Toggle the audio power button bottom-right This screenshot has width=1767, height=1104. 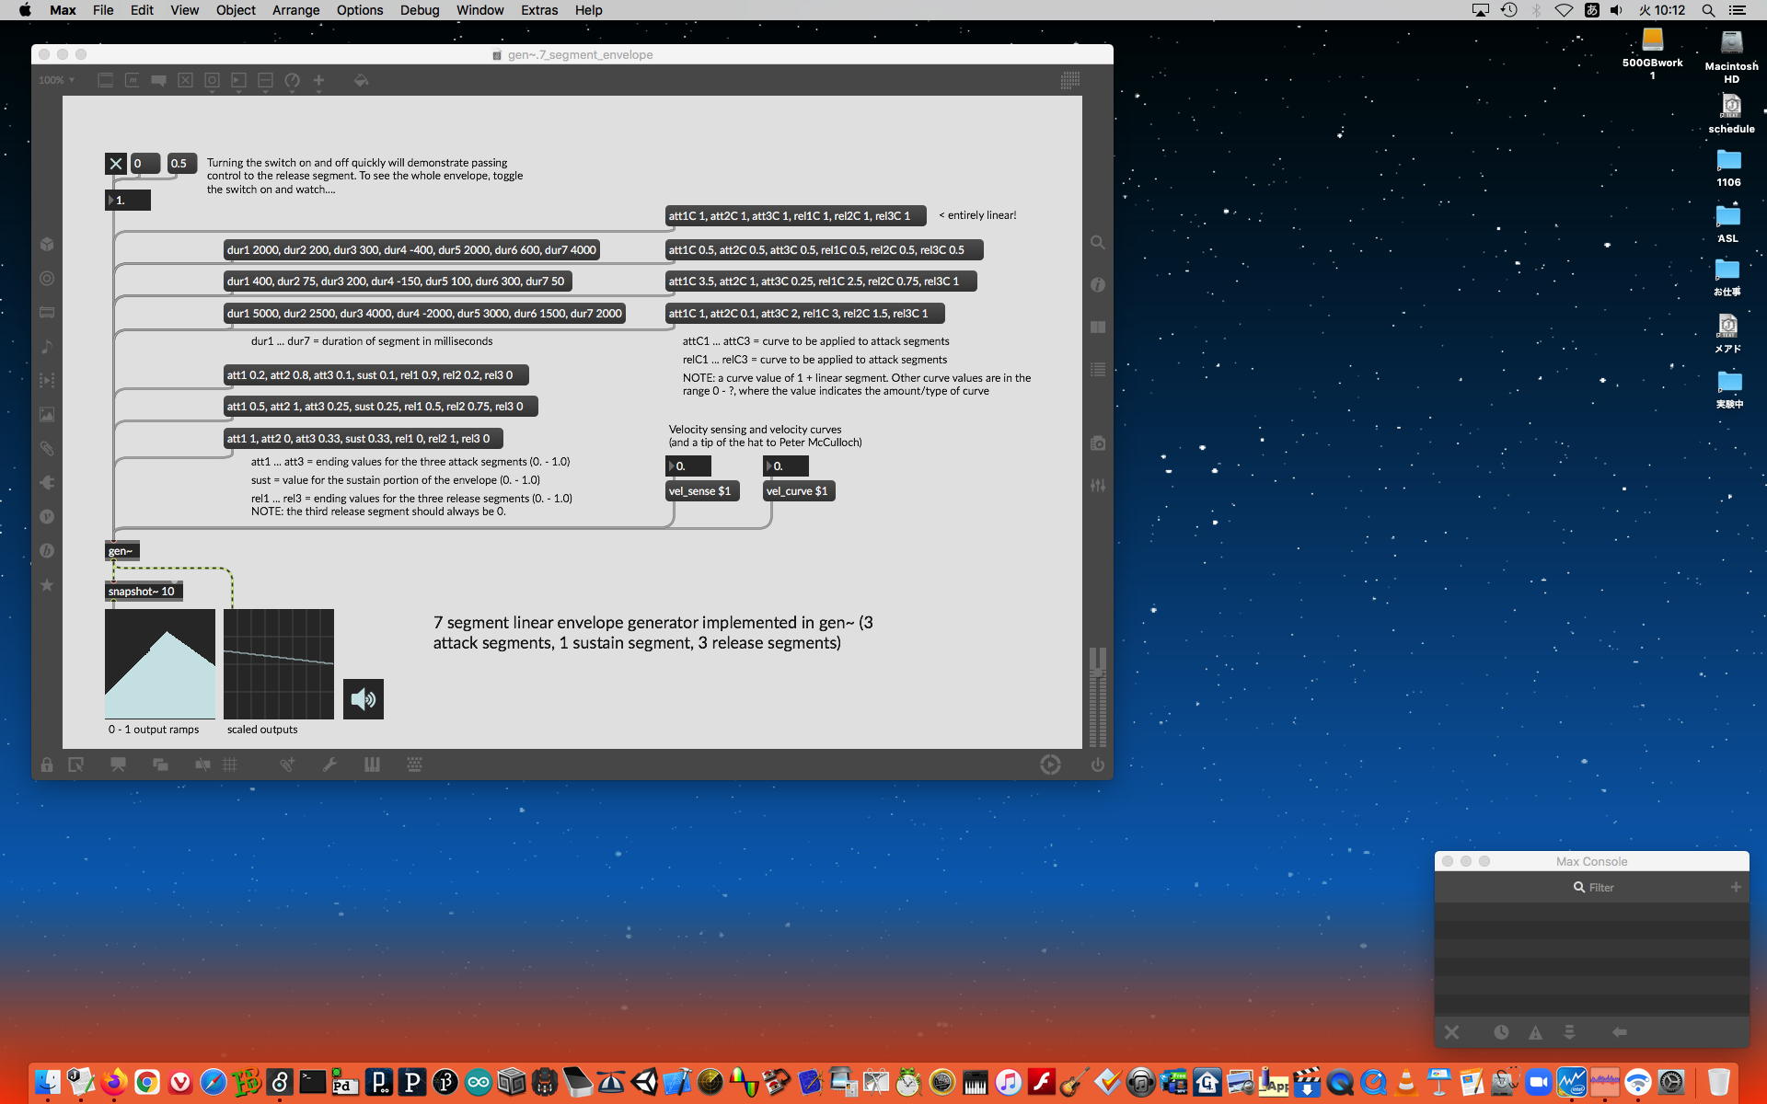pos(1098,765)
